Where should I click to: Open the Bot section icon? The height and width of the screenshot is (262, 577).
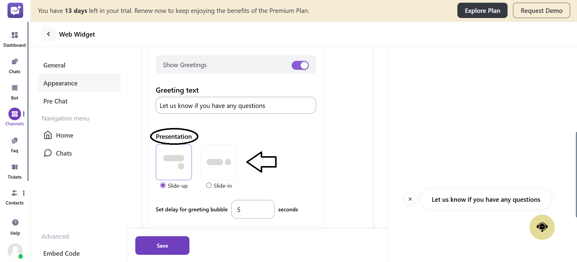[14, 88]
